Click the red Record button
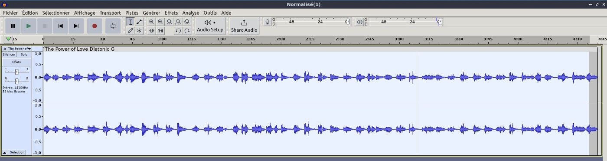 click(95, 26)
